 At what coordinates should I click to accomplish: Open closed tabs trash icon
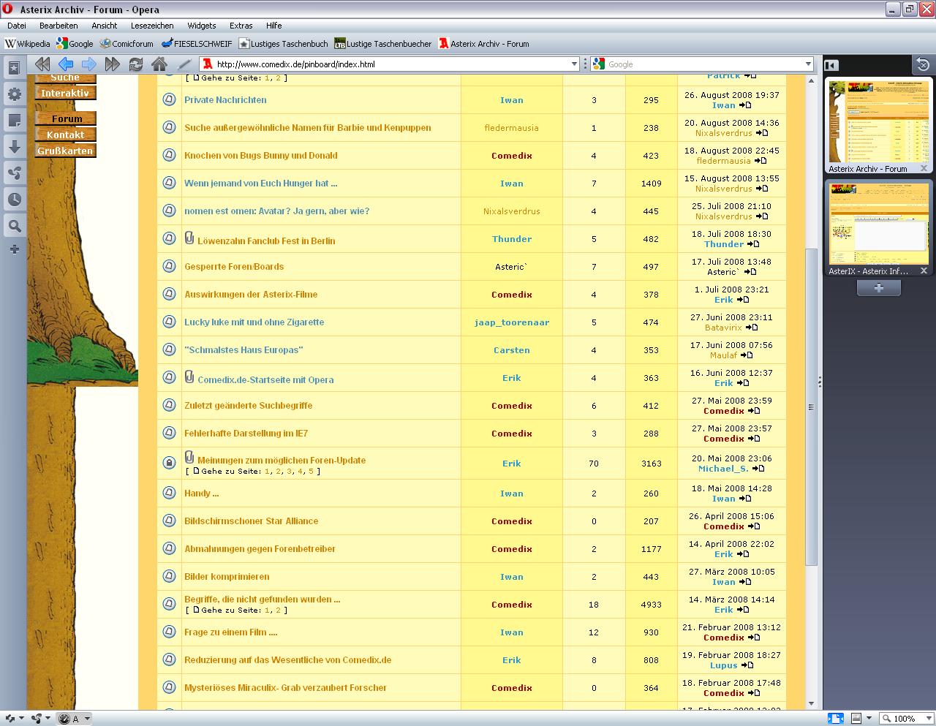coord(922,65)
